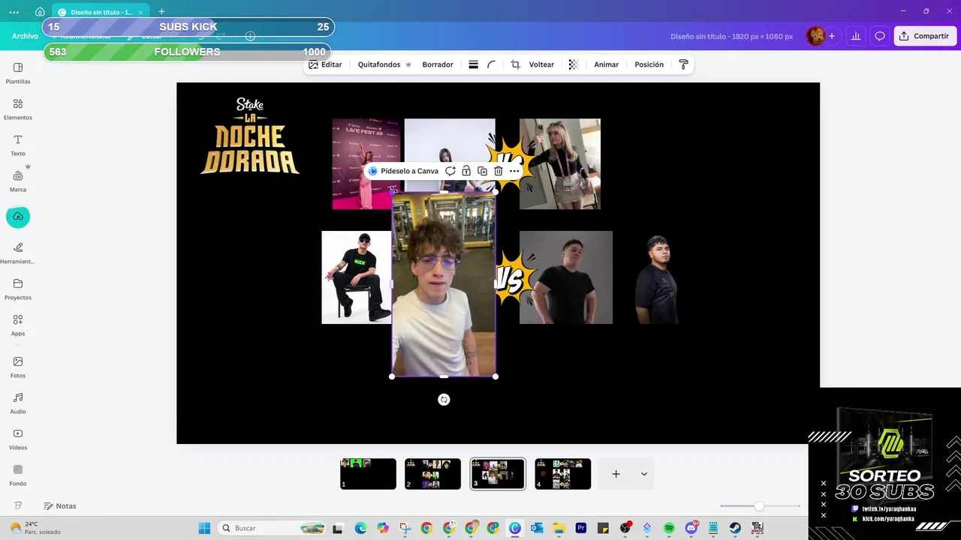Click the Editar image button
Screen dimensions: 961x540
(x=325, y=64)
